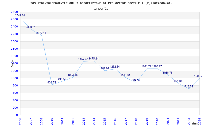Screen dimensions: 202x126
Task: Select the 1088.76 value label
Action: tap(167, 73)
